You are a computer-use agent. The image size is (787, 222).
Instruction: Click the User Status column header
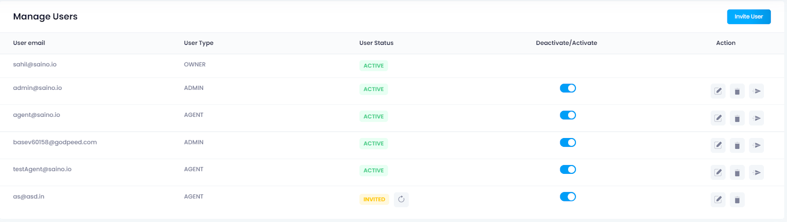tap(376, 43)
